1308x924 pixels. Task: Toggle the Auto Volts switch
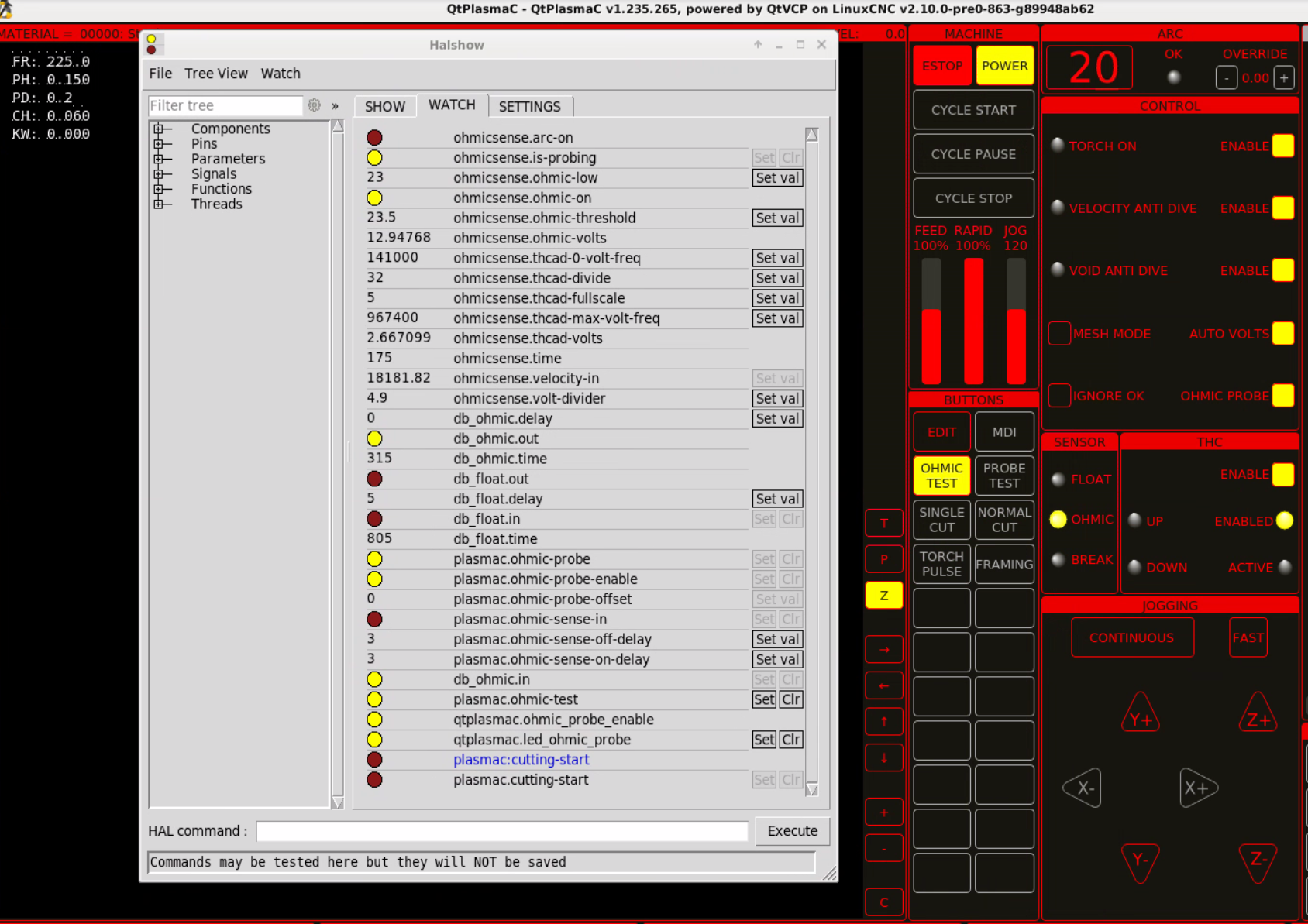coord(1283,333)
